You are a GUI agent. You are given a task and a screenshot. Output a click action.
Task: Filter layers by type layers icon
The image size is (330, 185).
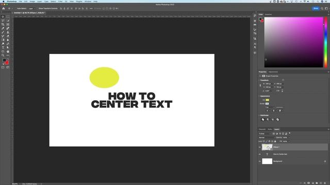[x=280, y=134]
